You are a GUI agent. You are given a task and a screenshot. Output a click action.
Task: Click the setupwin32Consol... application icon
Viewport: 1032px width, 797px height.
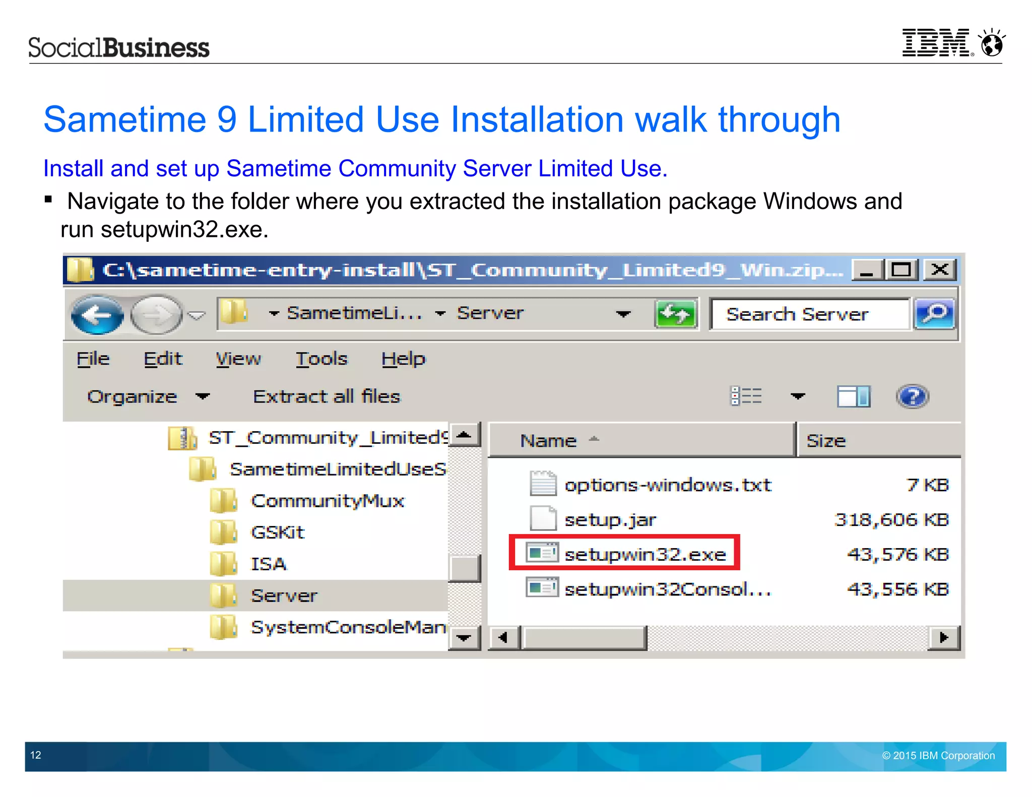tap(542, 587)
